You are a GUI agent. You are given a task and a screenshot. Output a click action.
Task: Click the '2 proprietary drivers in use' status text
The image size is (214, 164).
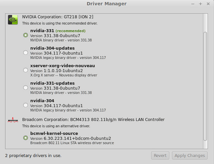coord(33,156)
